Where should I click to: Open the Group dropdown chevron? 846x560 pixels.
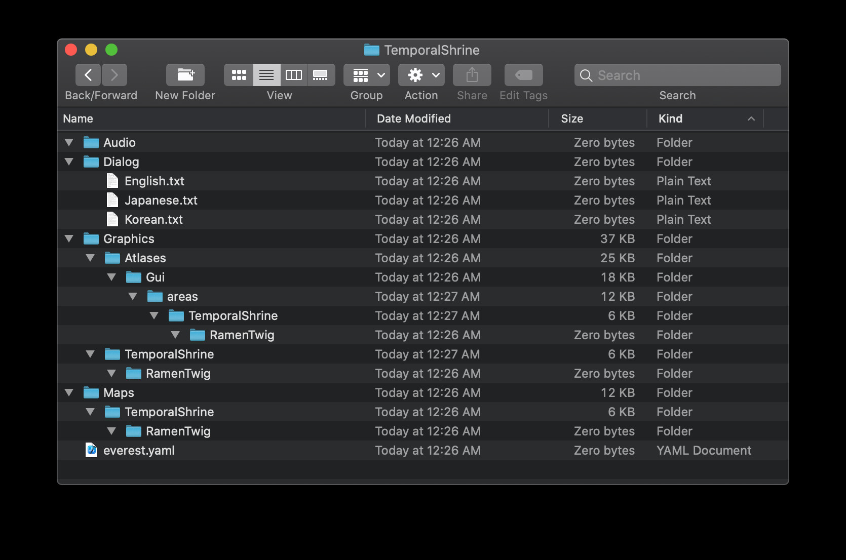[381, 74]
